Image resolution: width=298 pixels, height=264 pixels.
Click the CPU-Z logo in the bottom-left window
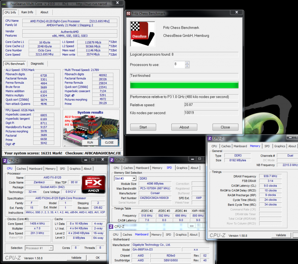12,258
